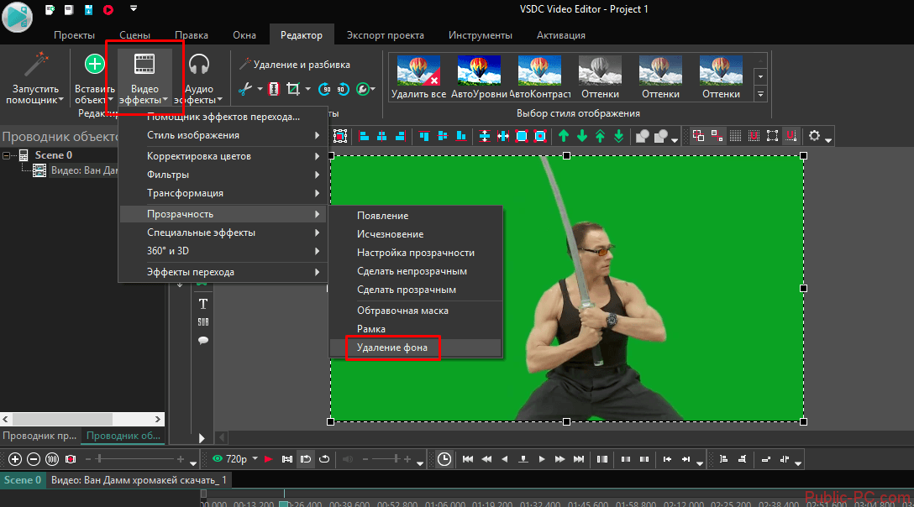Rotate 90 degrees counter-clockwise icon
Image resolution: width=914 pixels, height=507 pixels.
coord(344,89)
